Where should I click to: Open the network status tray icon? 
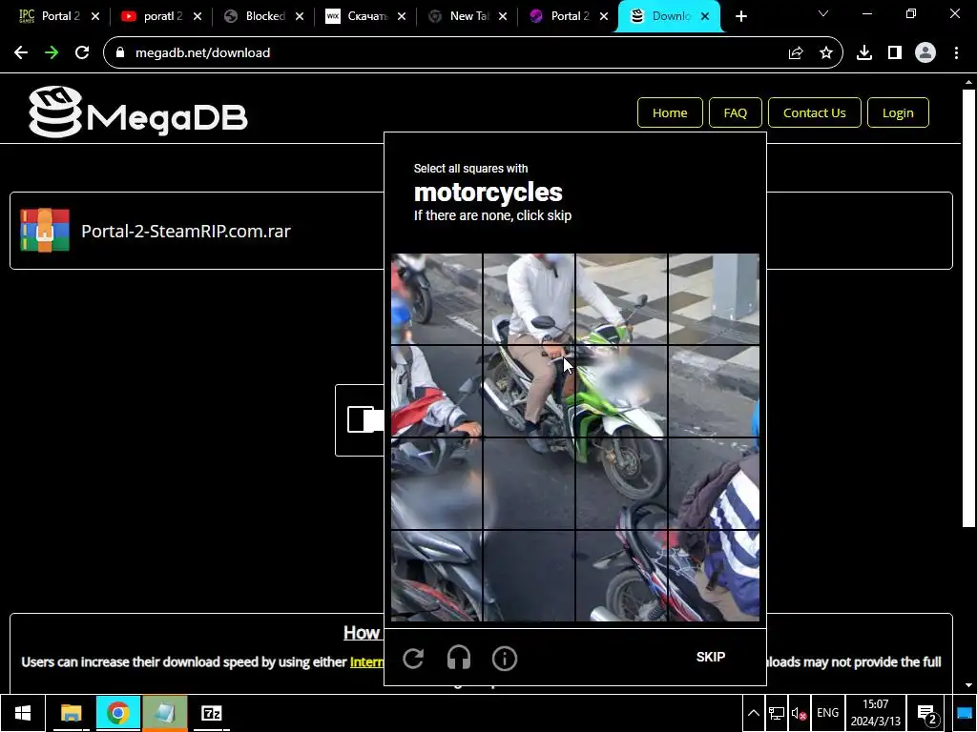click(x=777, y=713)
